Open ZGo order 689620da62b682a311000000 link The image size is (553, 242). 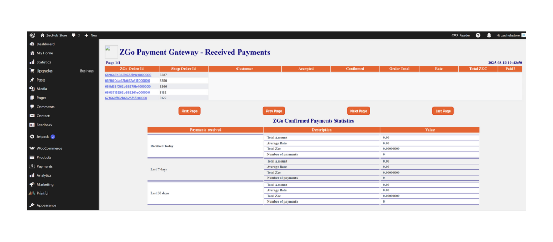[127, 80]
